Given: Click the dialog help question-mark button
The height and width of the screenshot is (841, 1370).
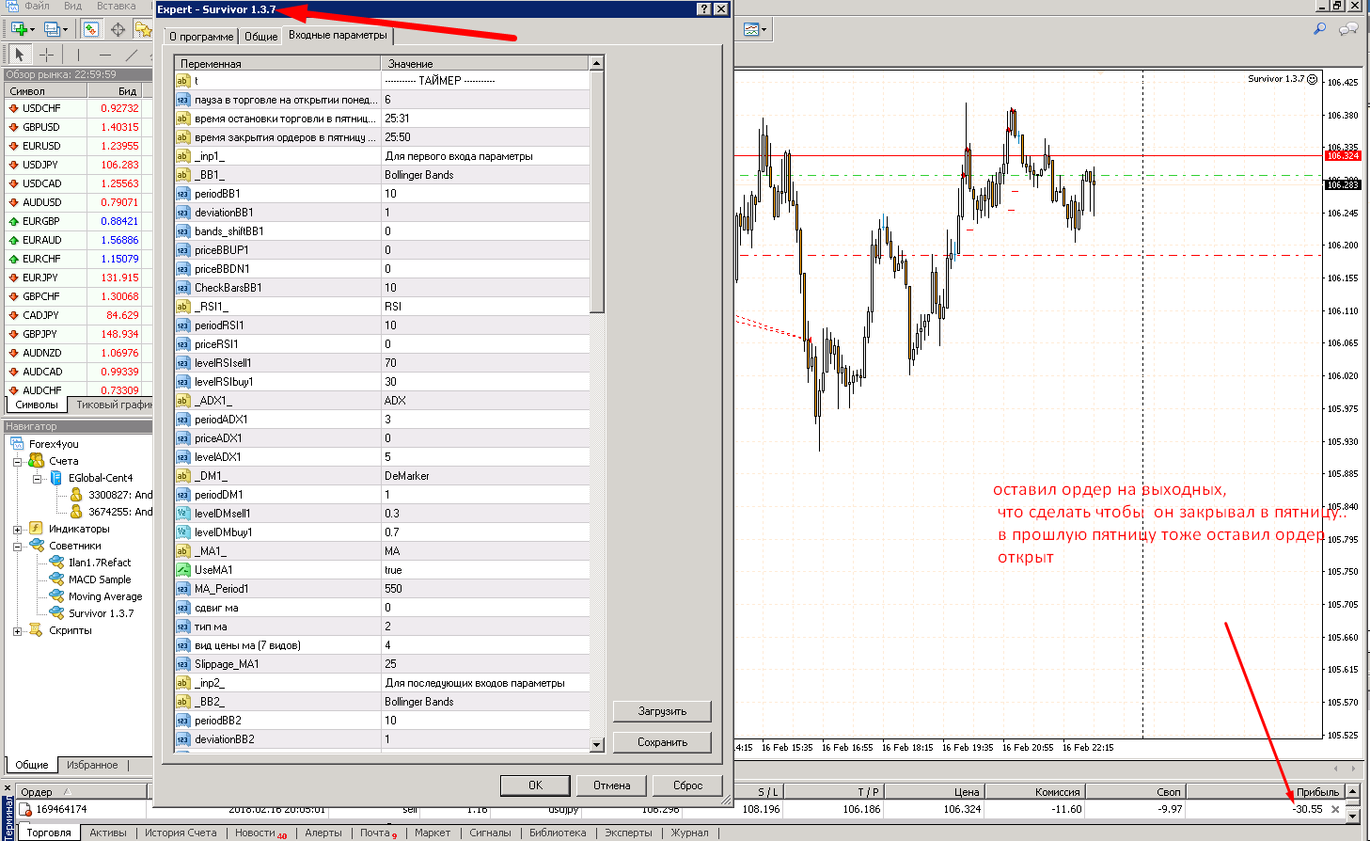Looking at the screenshot, I should (x=703, y=9).
